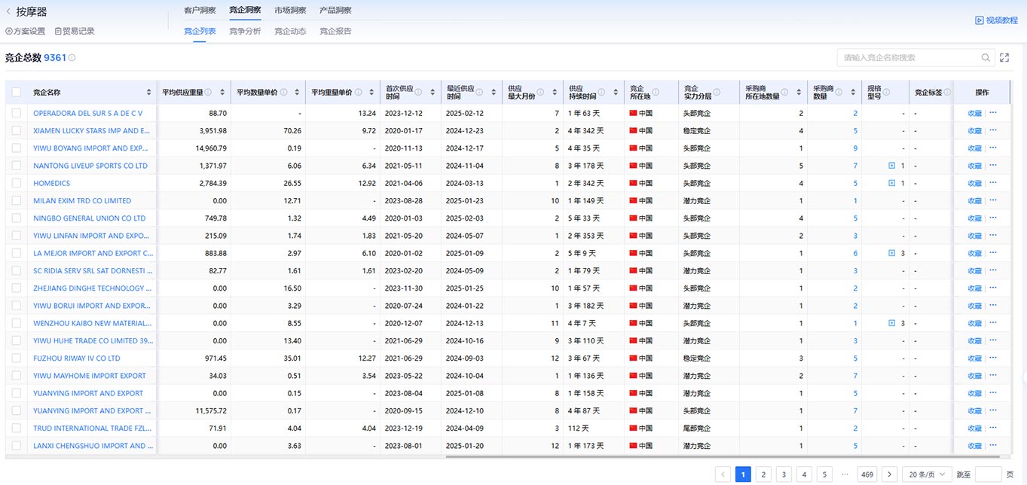
Task: Sort by 首次供应时间 column
Action: [x=433, y=92]
